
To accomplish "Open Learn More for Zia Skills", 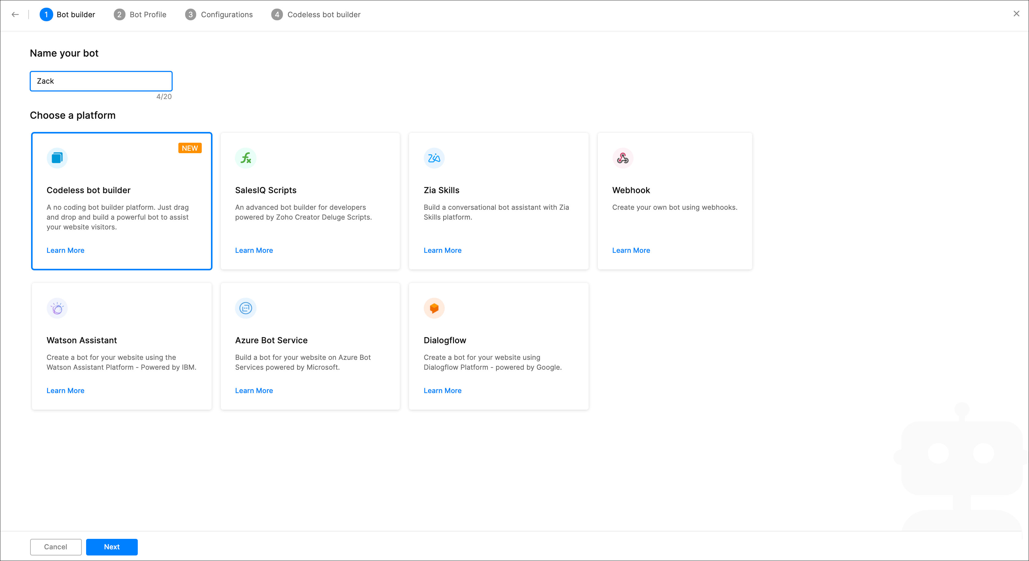I will coord(443,250).
